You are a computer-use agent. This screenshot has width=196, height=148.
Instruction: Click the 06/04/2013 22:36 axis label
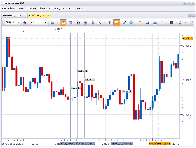pyautogui.click(x=12, y=144)
